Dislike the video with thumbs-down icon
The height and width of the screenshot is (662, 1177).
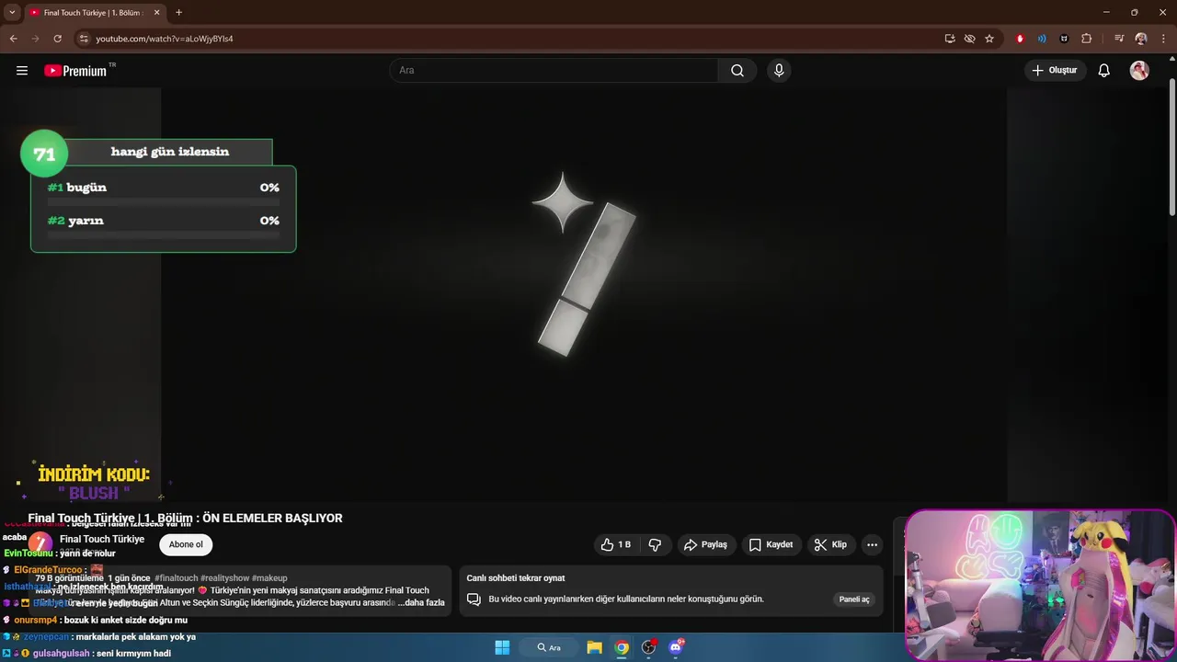pos(655,544)
